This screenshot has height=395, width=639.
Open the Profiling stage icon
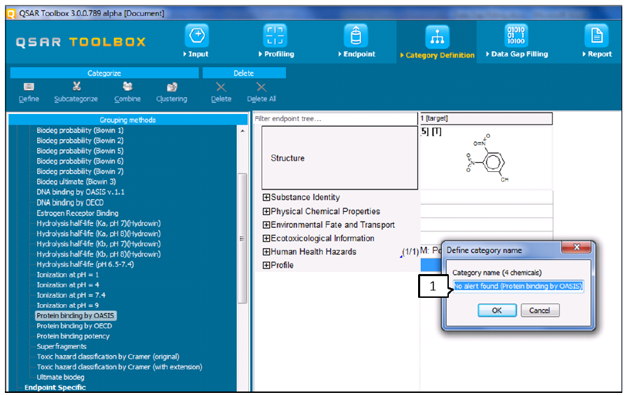[x=275, y=36]
